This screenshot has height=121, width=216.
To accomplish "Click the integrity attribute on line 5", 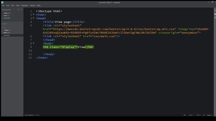I will [x=186, y=29].
